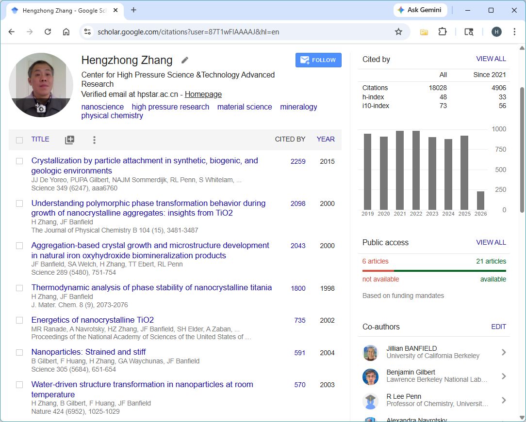Click the add-articles plus icon in the table header
Image resolution: width=526 pixels, height=422 pixels.
[x=69, y=140]
